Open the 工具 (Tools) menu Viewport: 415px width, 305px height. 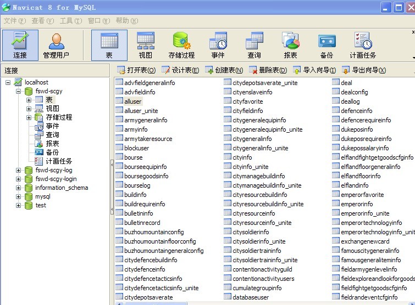point(70,21)
